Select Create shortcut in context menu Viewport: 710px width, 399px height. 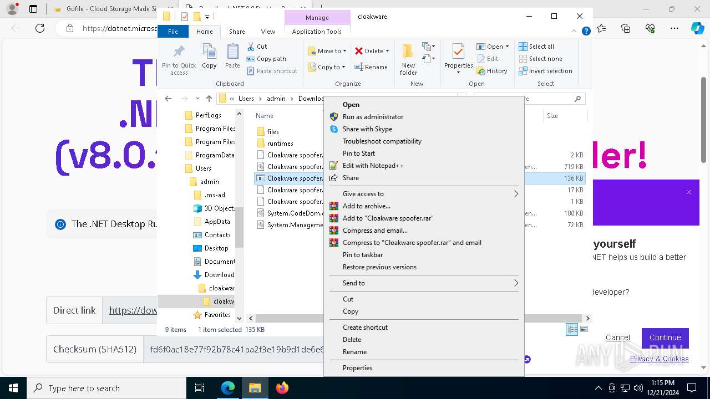pos(424,328)
